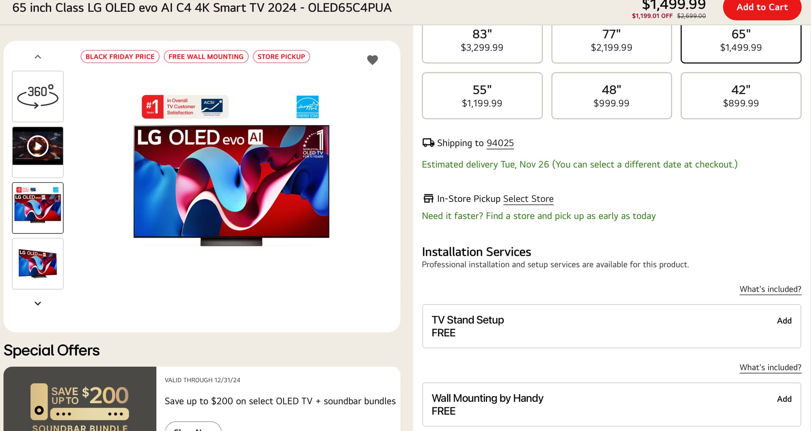Open the 360 degree view thumbnail

(38, 96)
